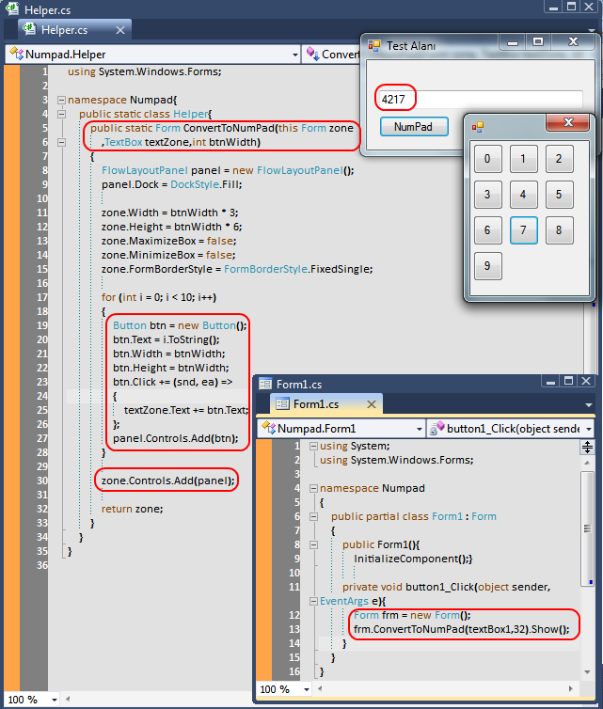The image size is (603, 709).
Task: Collapse the Form1 class block in Form1.cs
Action: pyautogui.click(x=312, y=516)
